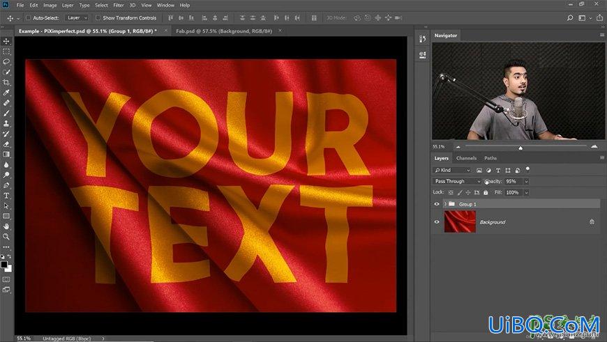The image size is (607, 342).
Task: Click the Home Photoshop logo icon
Action: click(6, 5)
